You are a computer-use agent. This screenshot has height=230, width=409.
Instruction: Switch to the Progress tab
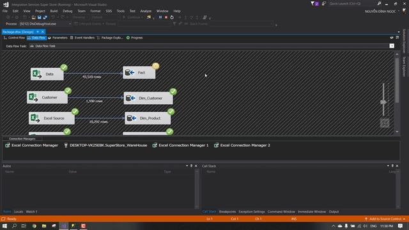point(135,38)
